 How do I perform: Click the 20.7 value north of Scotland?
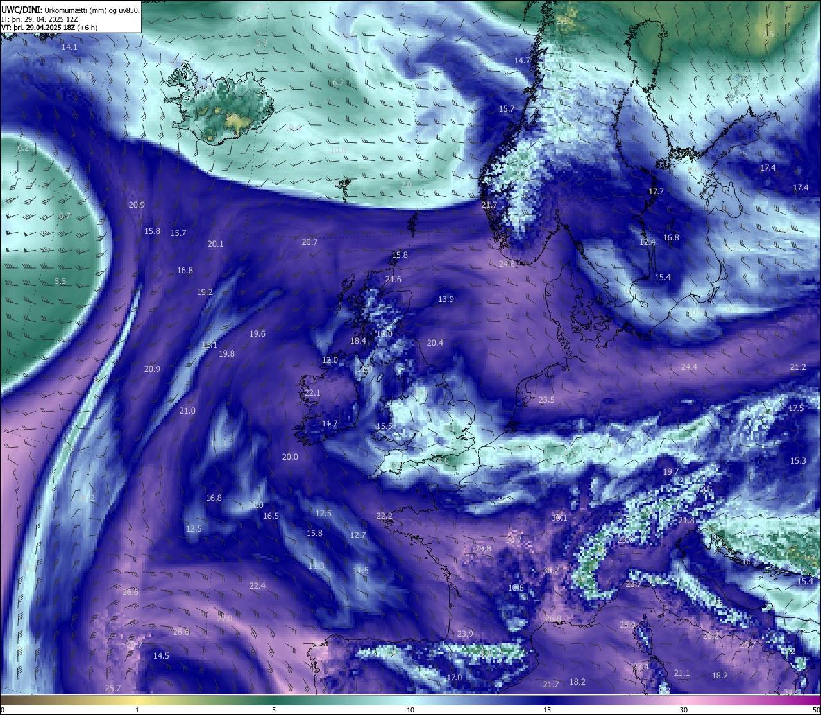click(310, 242)
